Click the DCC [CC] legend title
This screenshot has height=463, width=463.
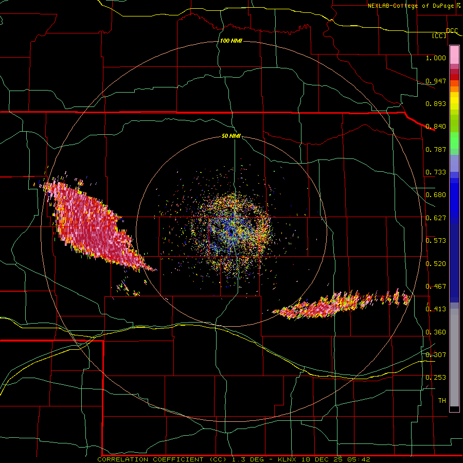click(444, 33)
